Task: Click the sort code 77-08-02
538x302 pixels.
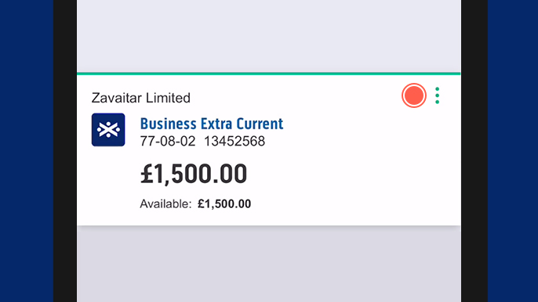Action: pyautogui.click(x=168, y=141)
